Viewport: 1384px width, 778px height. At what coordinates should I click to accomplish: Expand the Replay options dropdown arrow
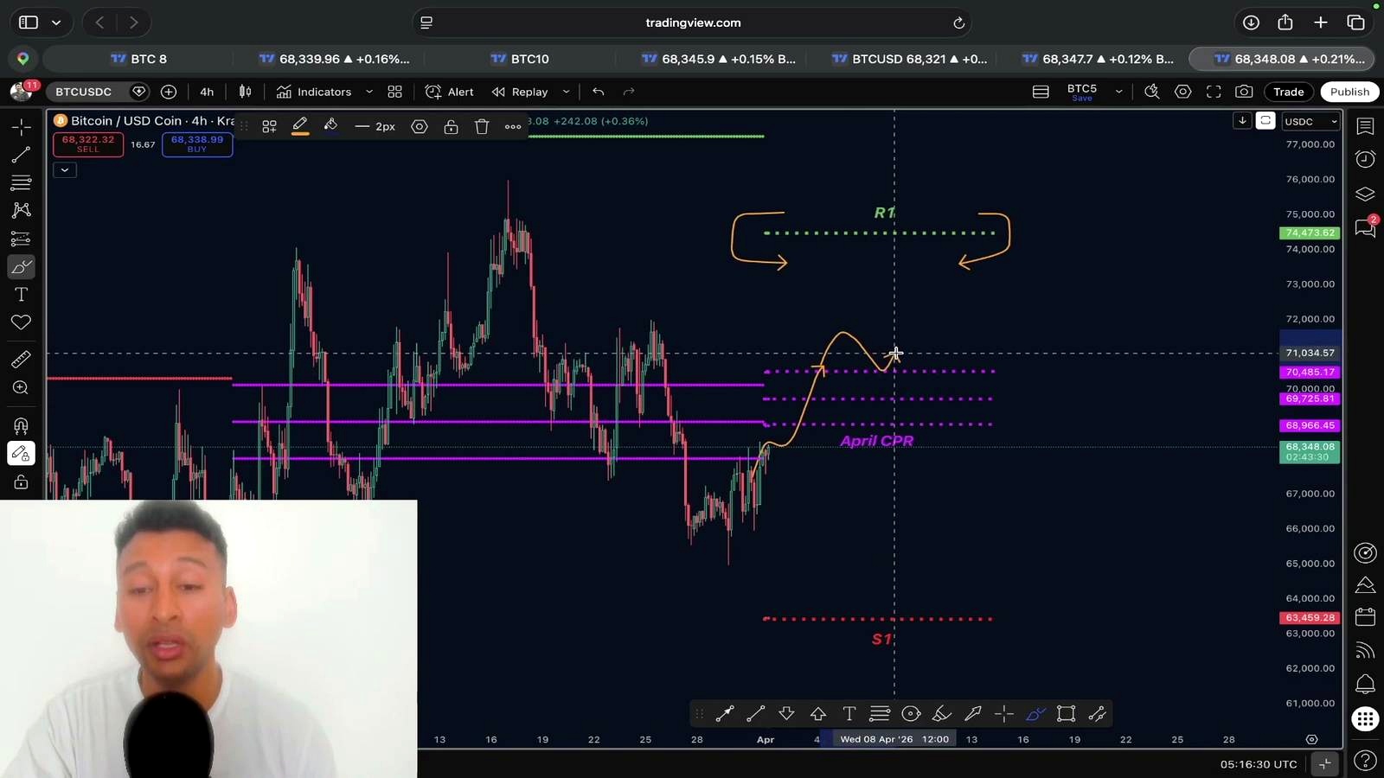566,92
